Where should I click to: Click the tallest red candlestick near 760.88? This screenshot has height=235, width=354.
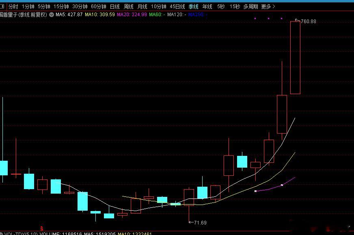(x=295, y=58)
